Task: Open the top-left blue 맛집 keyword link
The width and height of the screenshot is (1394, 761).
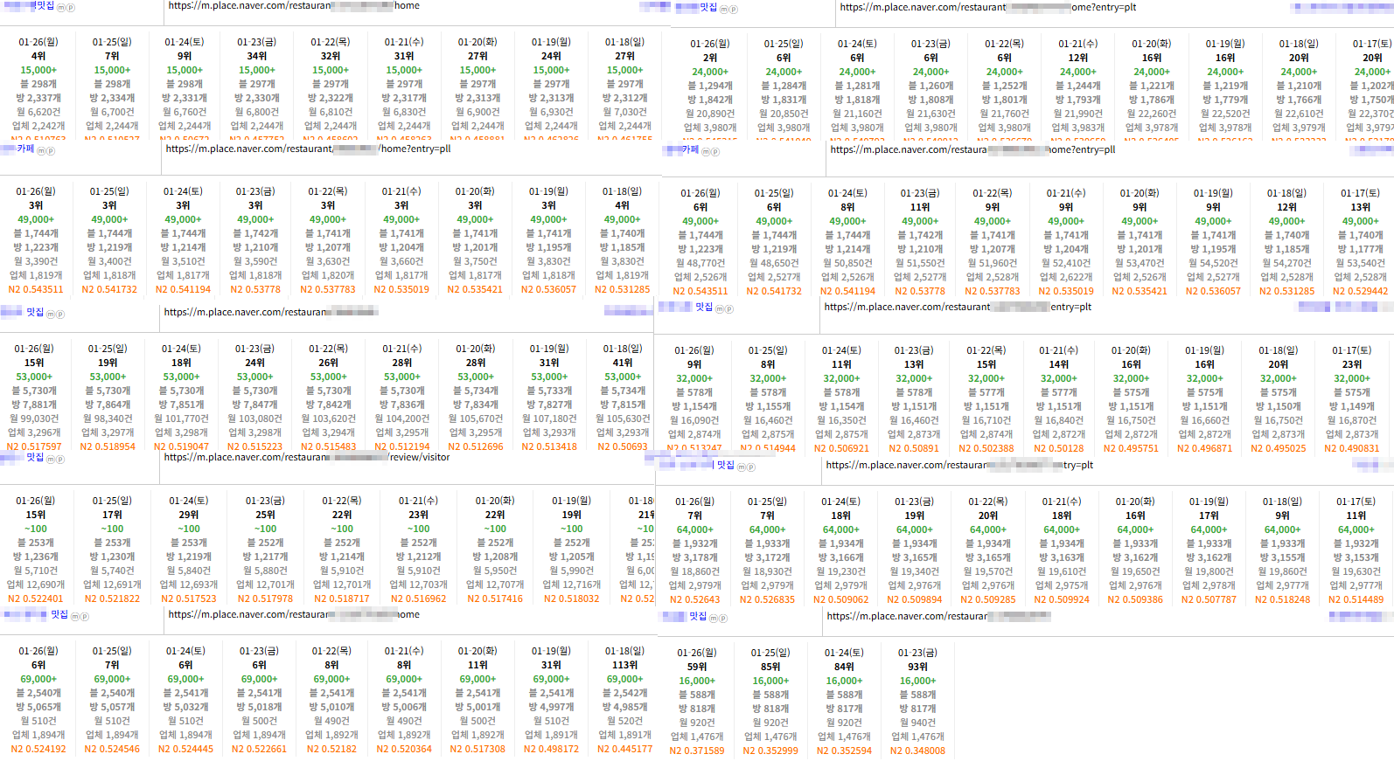Action: pos(44,6)
